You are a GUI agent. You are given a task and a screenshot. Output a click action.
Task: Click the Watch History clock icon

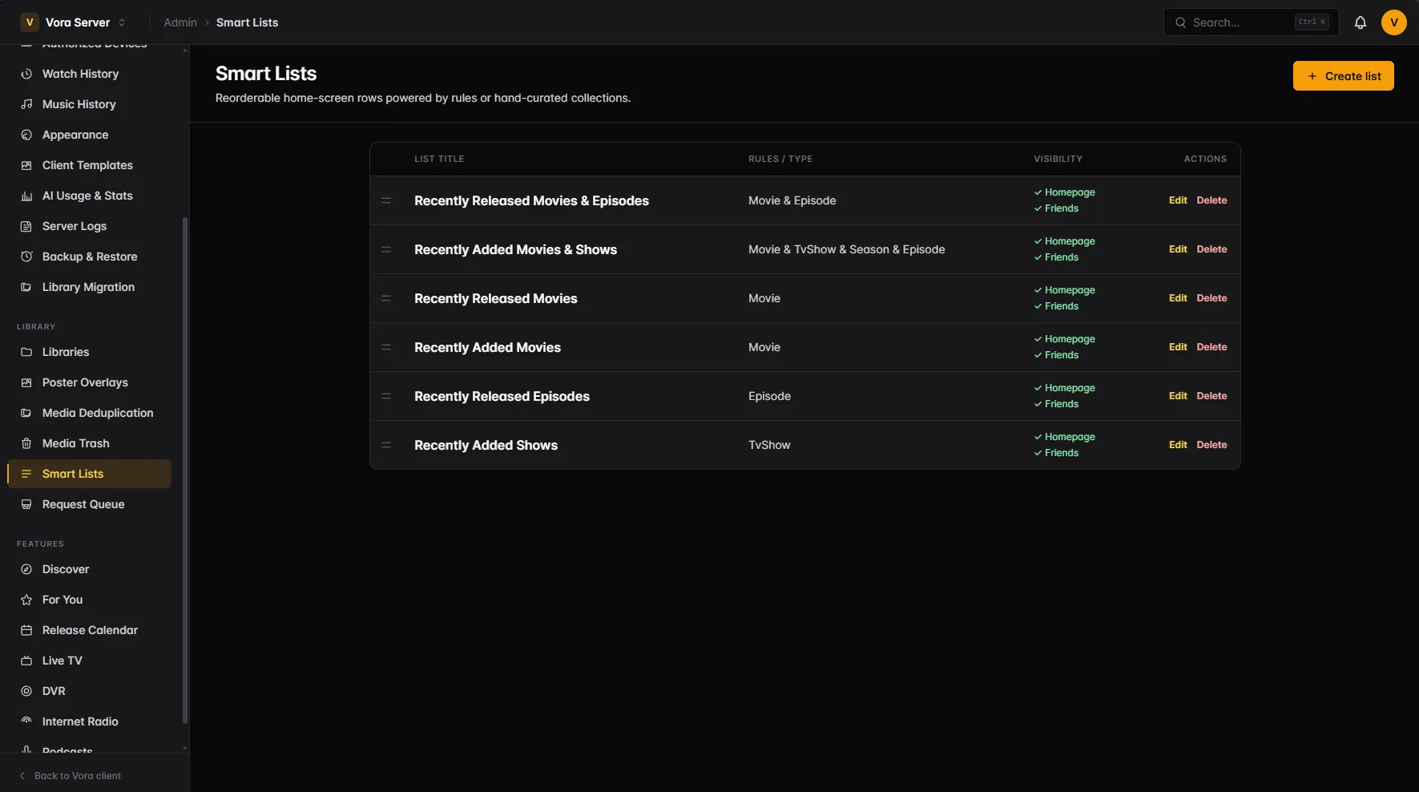click(26, 74)
